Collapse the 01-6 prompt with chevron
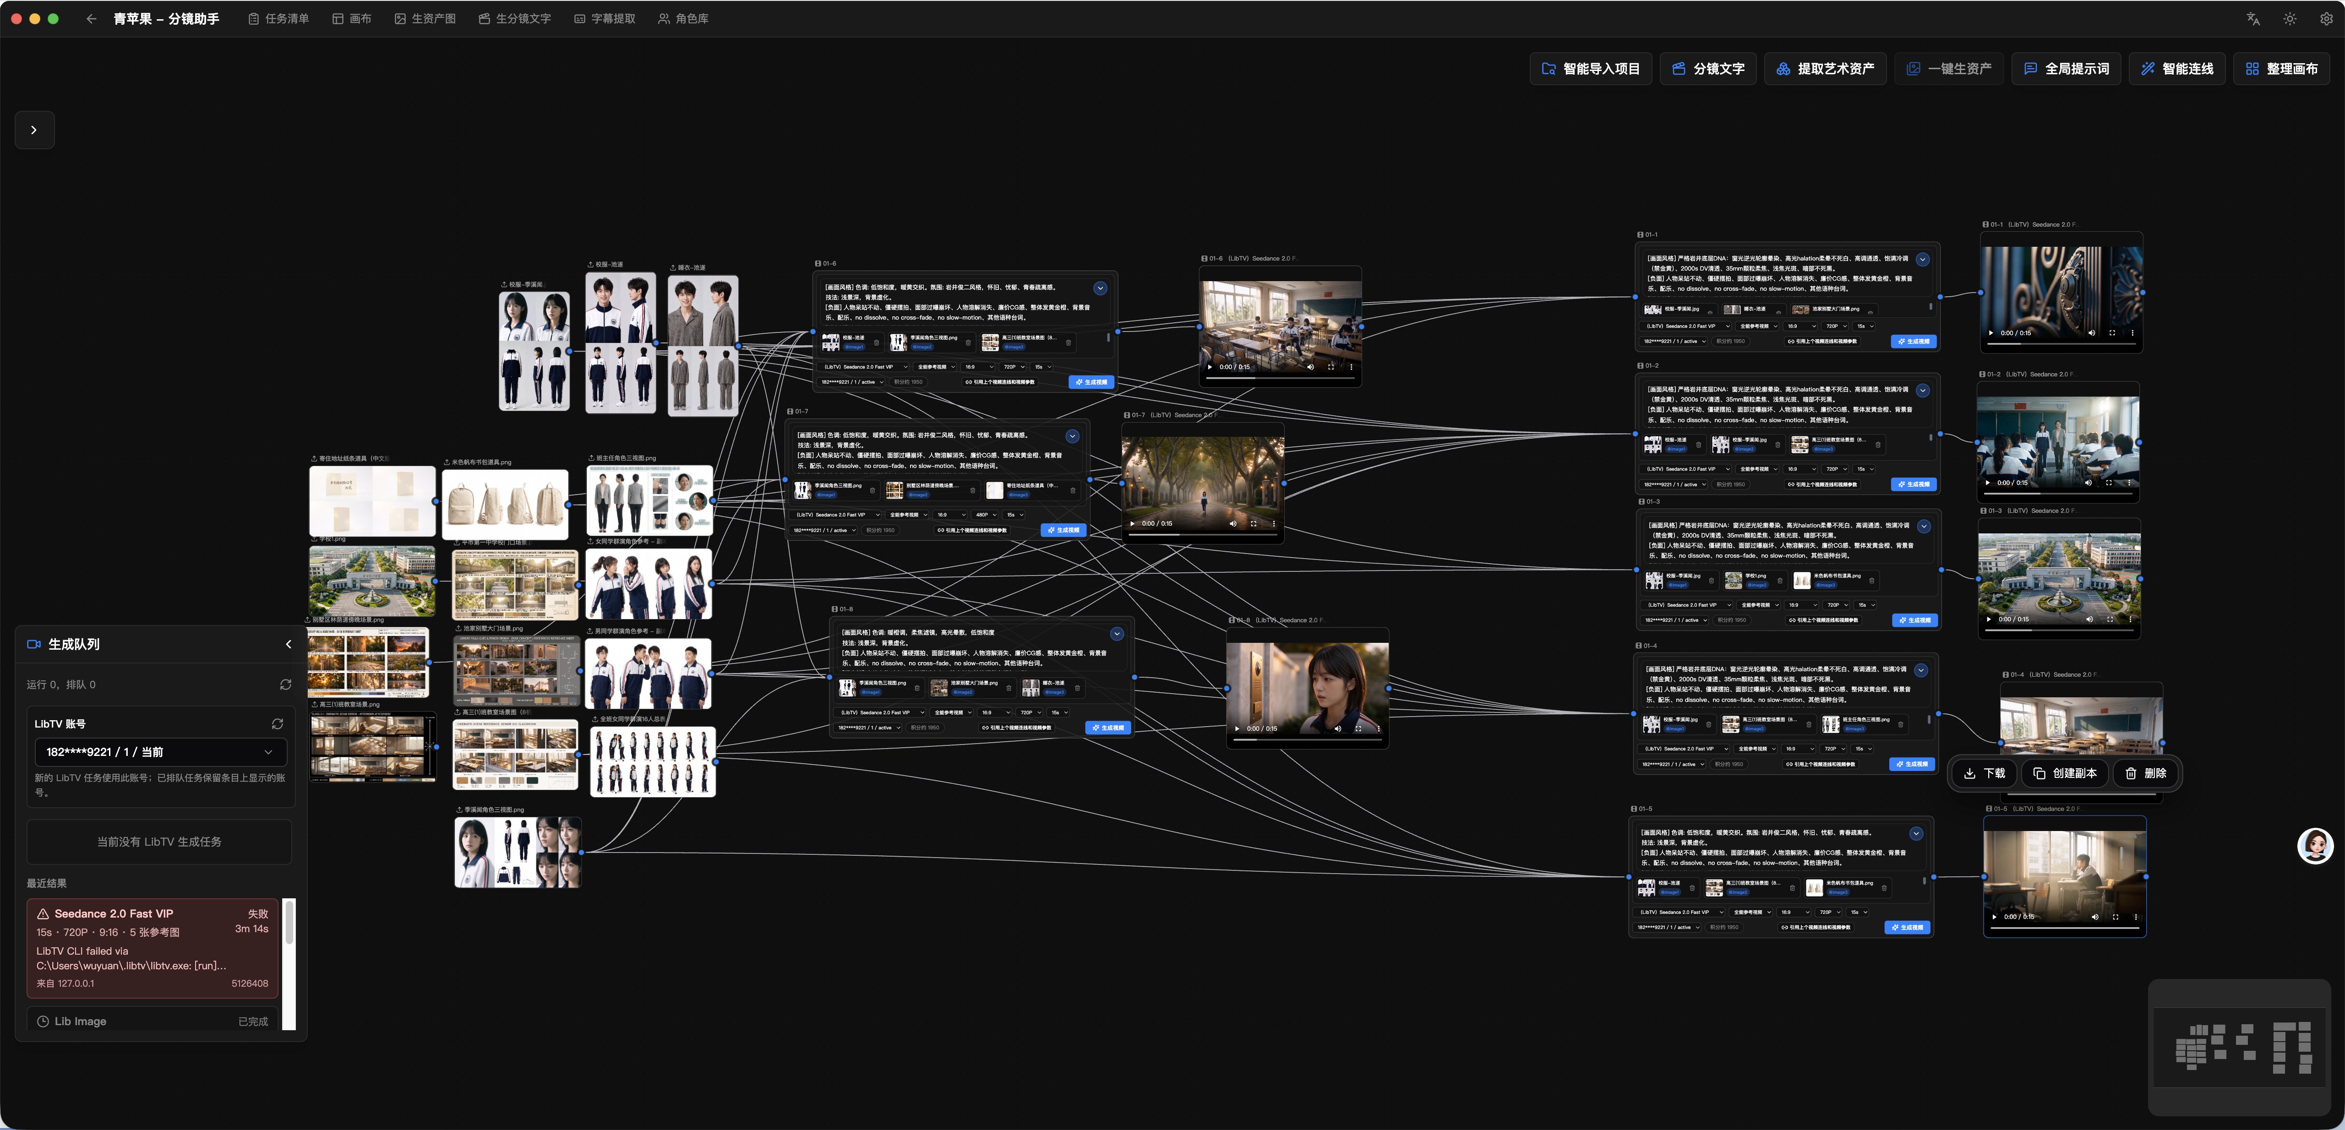This screenshot has height=1130, width=2345. [1100, 288]
